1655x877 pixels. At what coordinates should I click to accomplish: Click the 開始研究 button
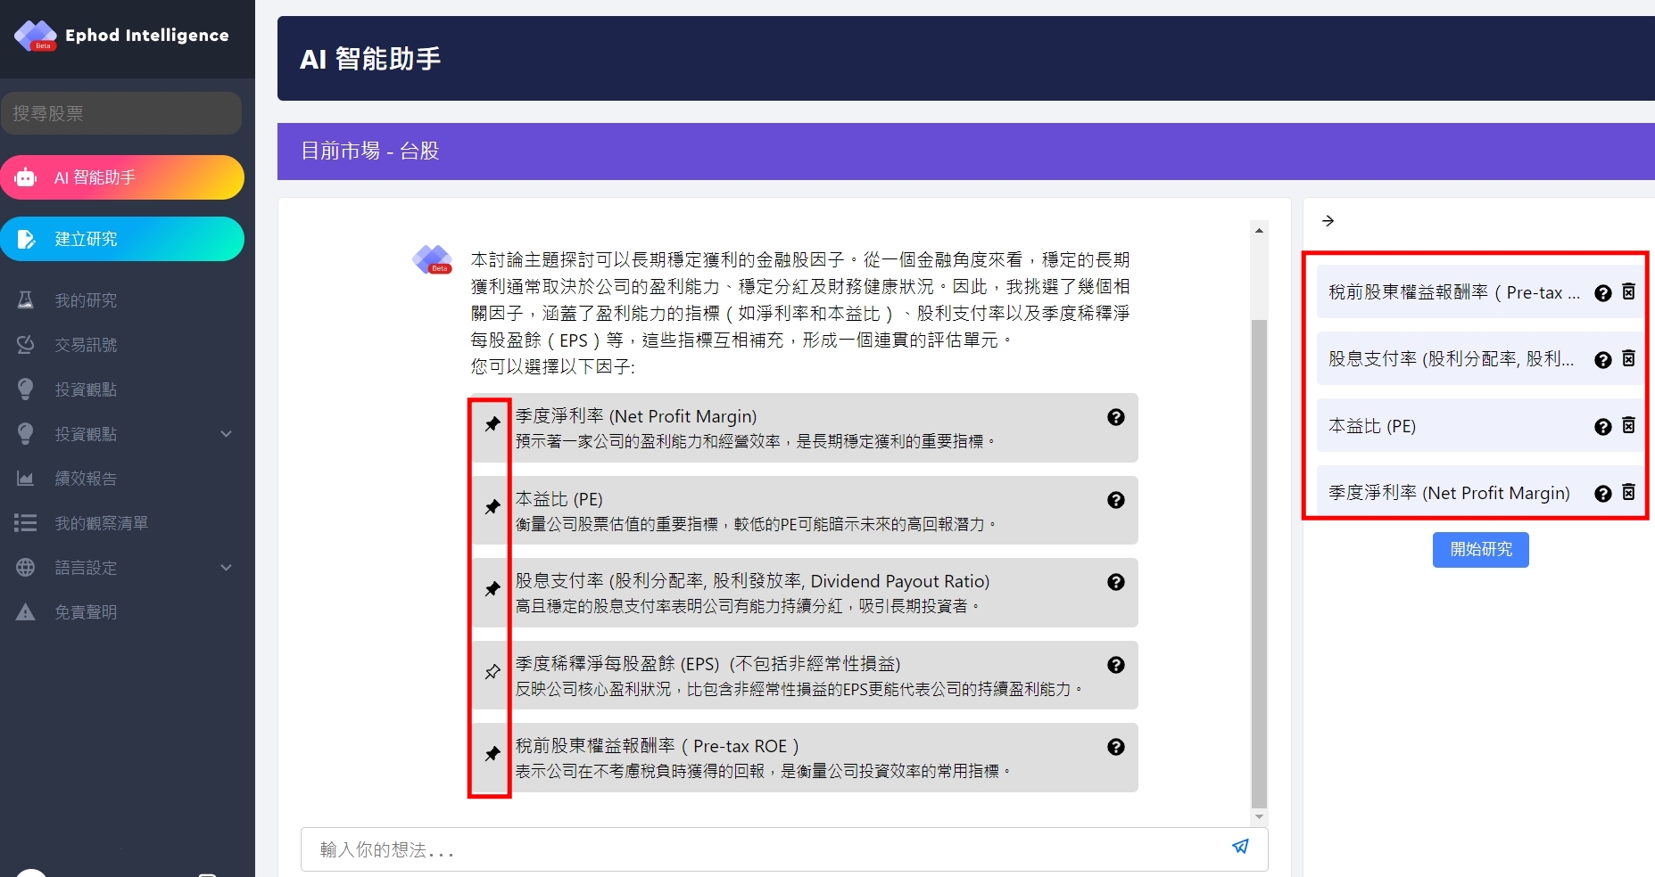(x=1480, y=549)
